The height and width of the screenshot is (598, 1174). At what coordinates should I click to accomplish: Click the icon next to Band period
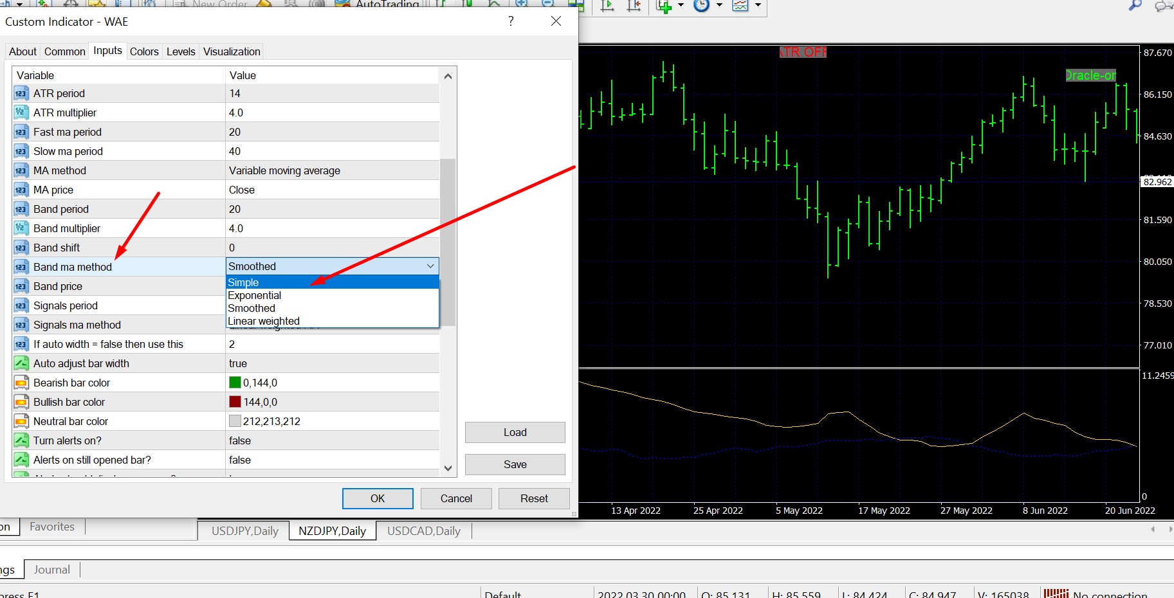point(21,209)
